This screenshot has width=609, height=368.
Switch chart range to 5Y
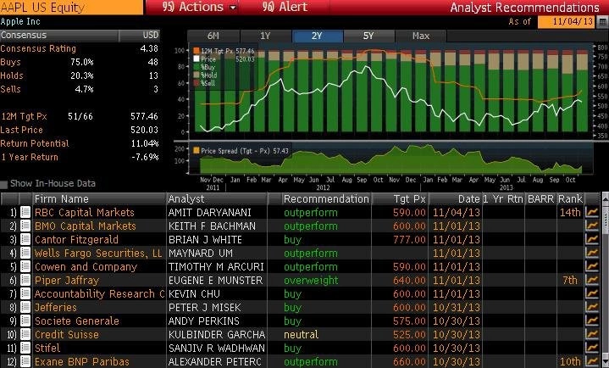tap(368, 36)
